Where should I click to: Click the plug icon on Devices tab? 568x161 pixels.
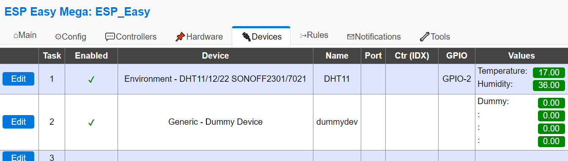(x=247, y=37)
